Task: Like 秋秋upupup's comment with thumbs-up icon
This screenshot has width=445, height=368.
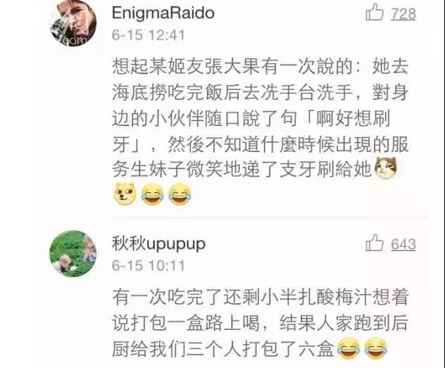Action: [375, 243]
